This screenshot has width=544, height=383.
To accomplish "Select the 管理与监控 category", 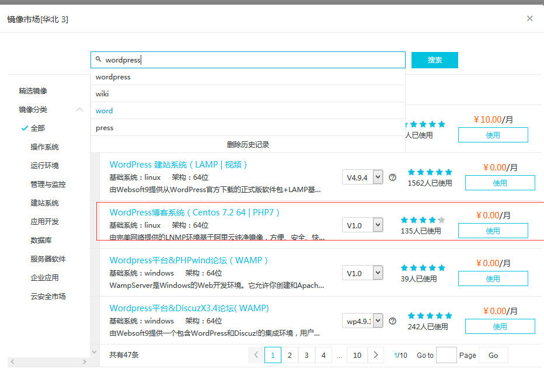I will pyautogui.click(x=48, y=184).
